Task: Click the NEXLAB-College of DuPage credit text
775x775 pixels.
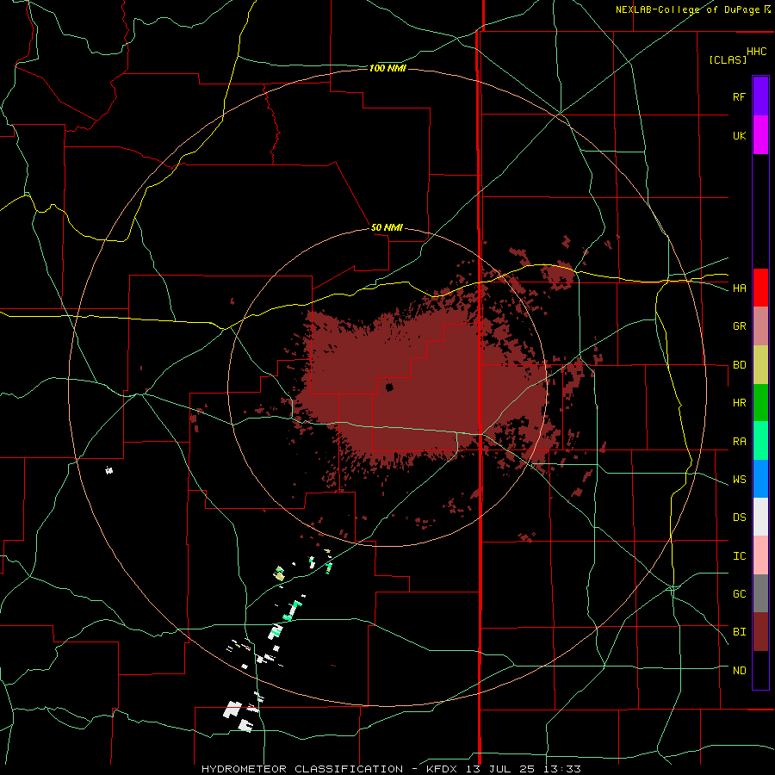Action: (687, 9)
